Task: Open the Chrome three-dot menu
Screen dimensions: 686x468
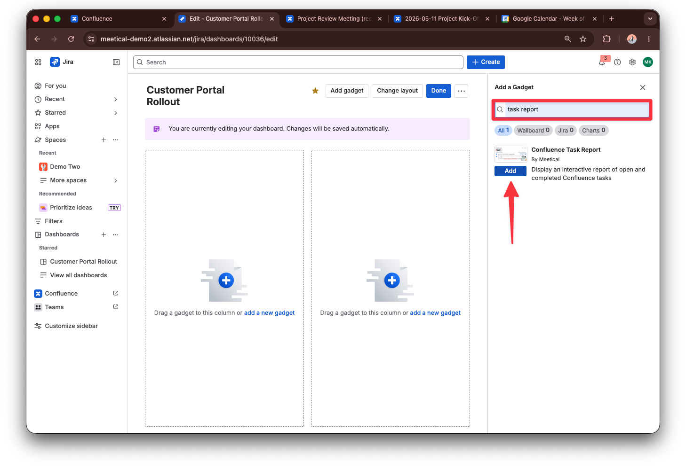Action: tap(649, 39)
